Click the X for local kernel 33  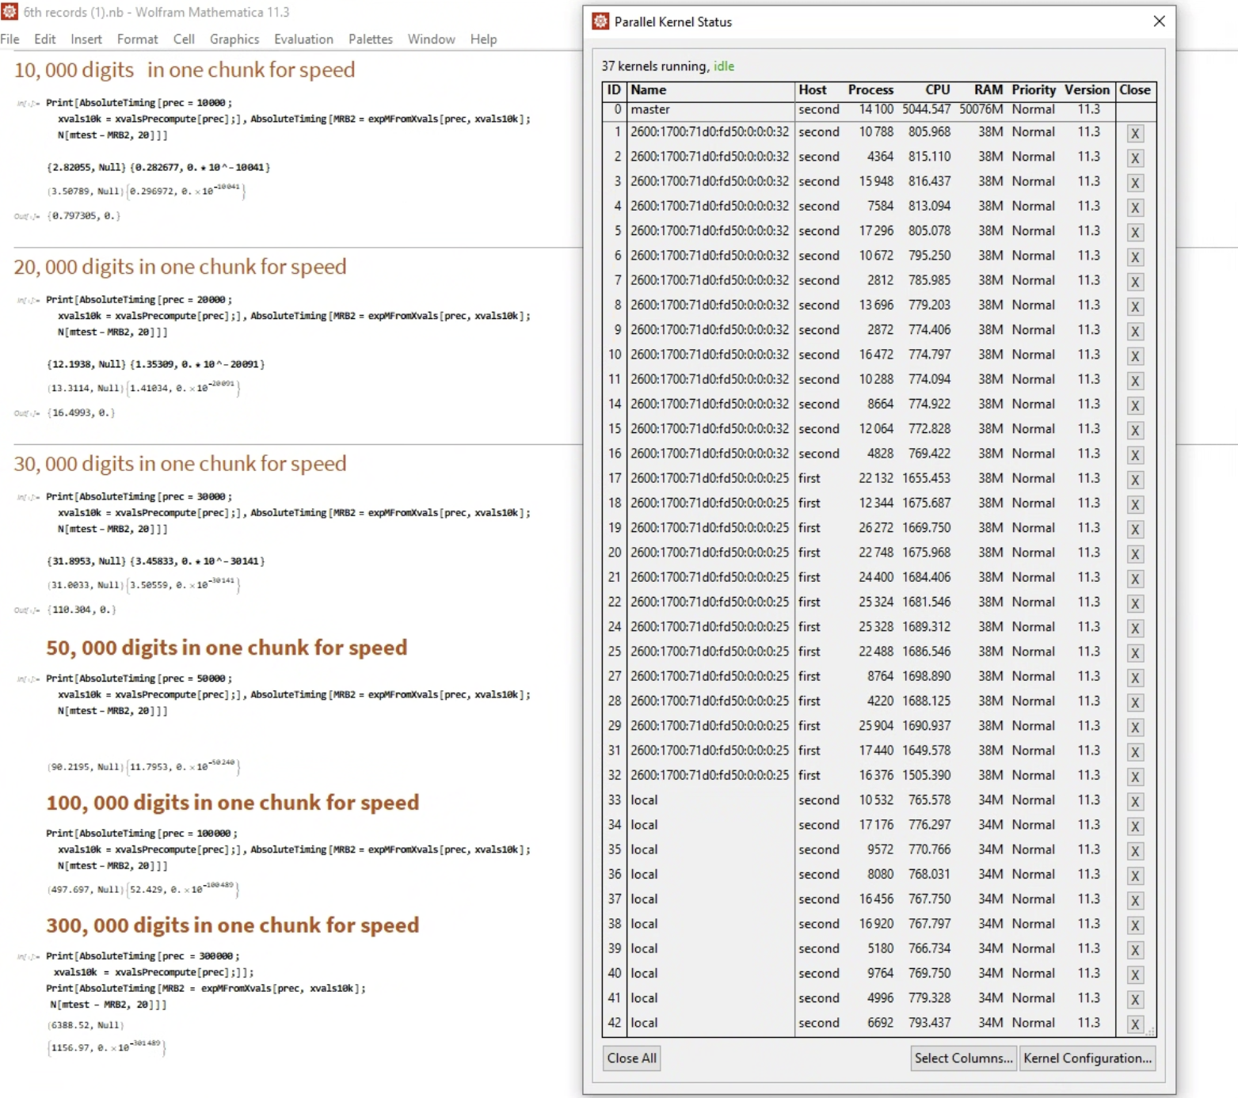click(1134, 801)
